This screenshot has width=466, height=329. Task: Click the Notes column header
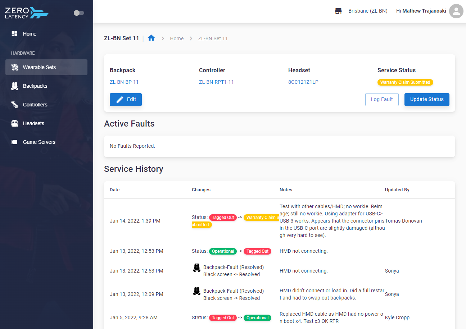(286, 189)
